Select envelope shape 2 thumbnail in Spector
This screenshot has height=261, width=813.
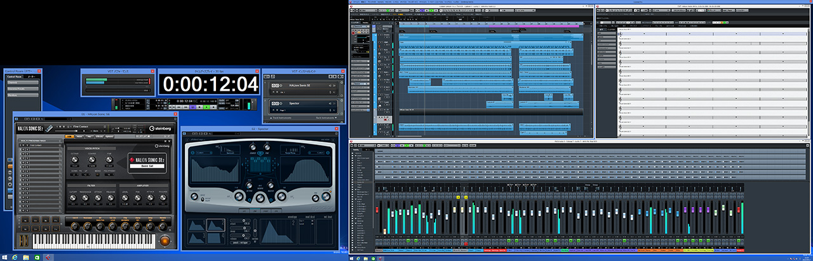pos(216,224)
